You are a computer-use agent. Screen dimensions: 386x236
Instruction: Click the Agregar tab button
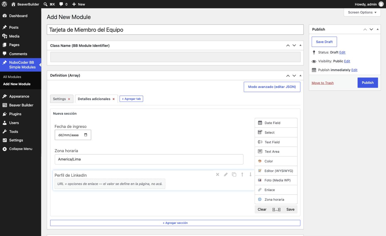(x=131, y=99)
